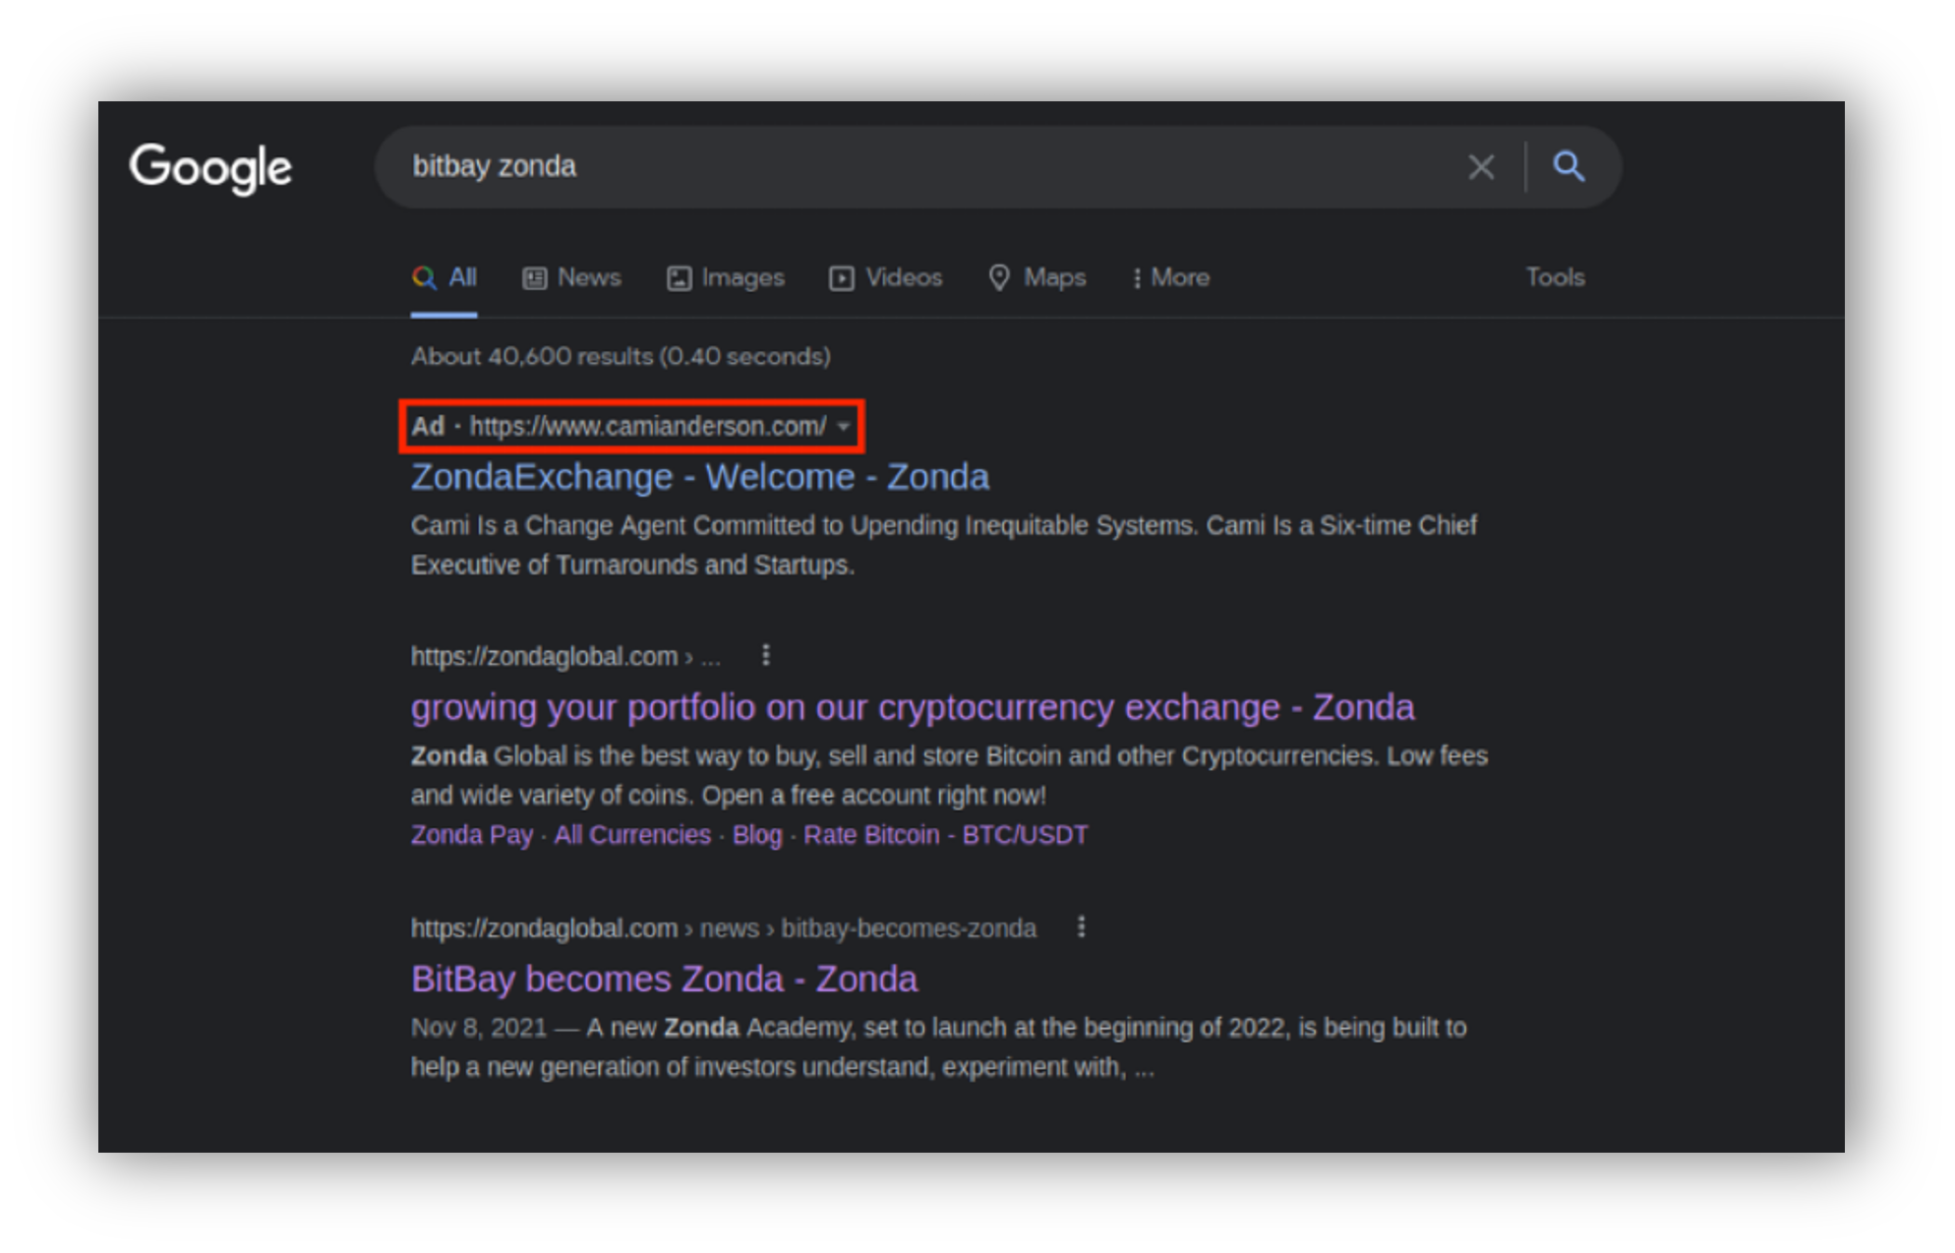The image size is (1955, 1253).
Task: Open three-dot menu for bitbay-becomes-zonda result
Action: pos(1081,927)
